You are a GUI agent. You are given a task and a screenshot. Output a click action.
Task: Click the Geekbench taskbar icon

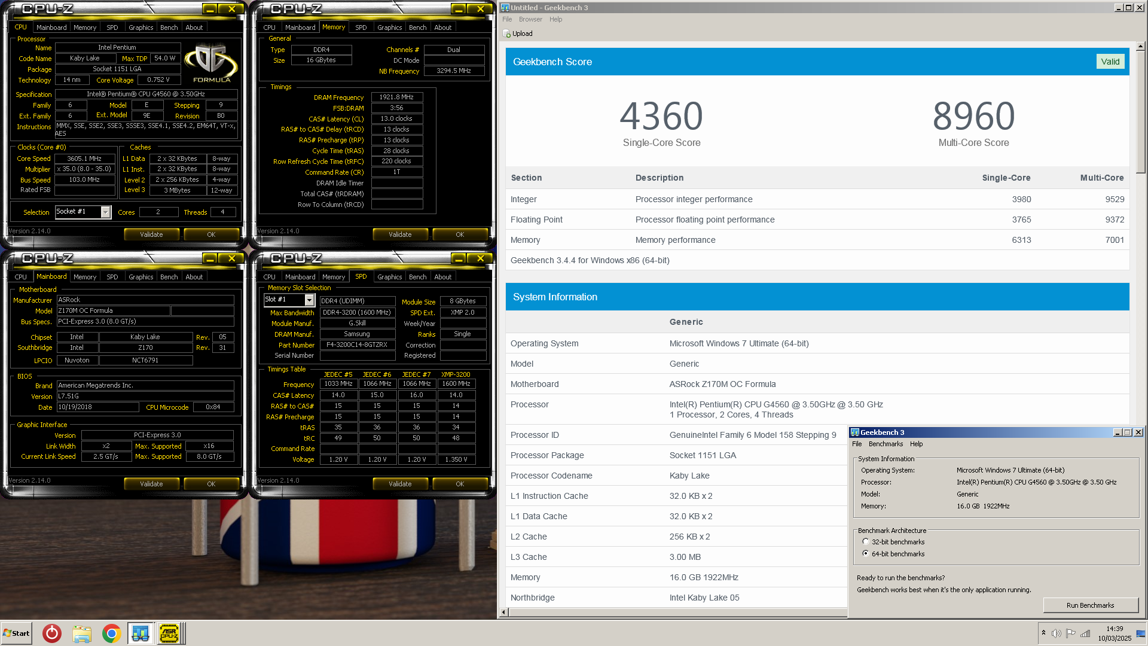point(141,633)
